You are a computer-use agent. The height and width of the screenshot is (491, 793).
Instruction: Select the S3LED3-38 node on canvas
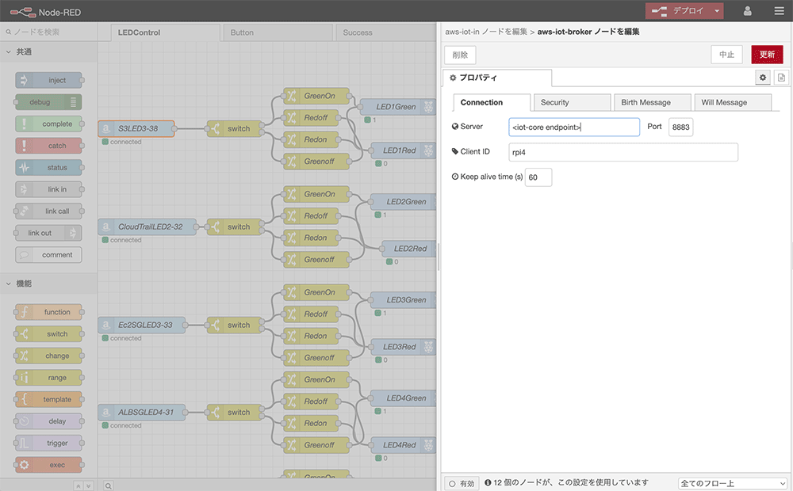click(136, 128)
